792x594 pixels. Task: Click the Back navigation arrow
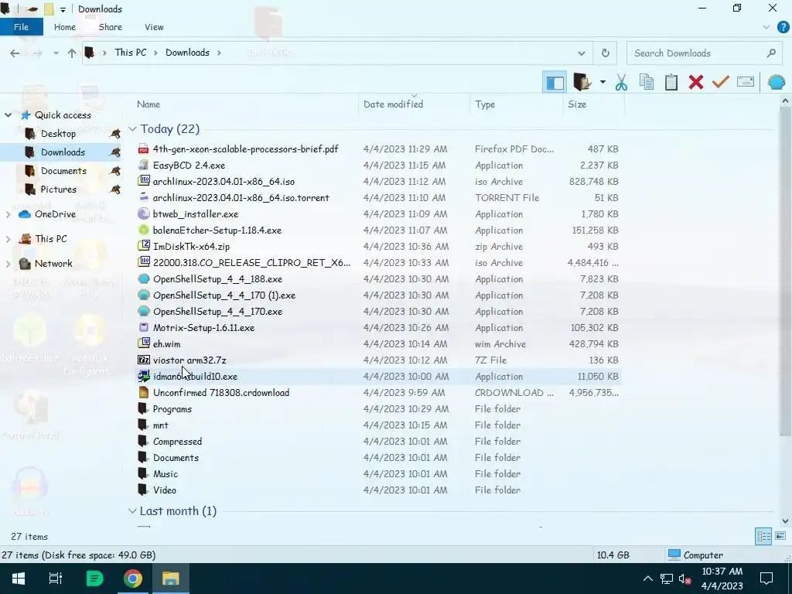click(15, 53)
